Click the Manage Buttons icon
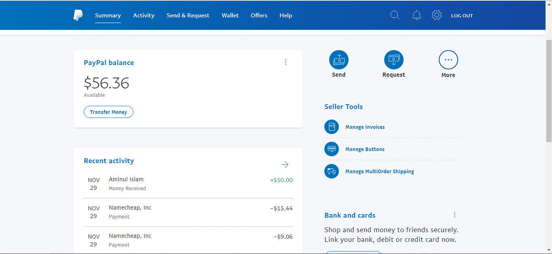 pyautogui.click(x=332, y=149)
